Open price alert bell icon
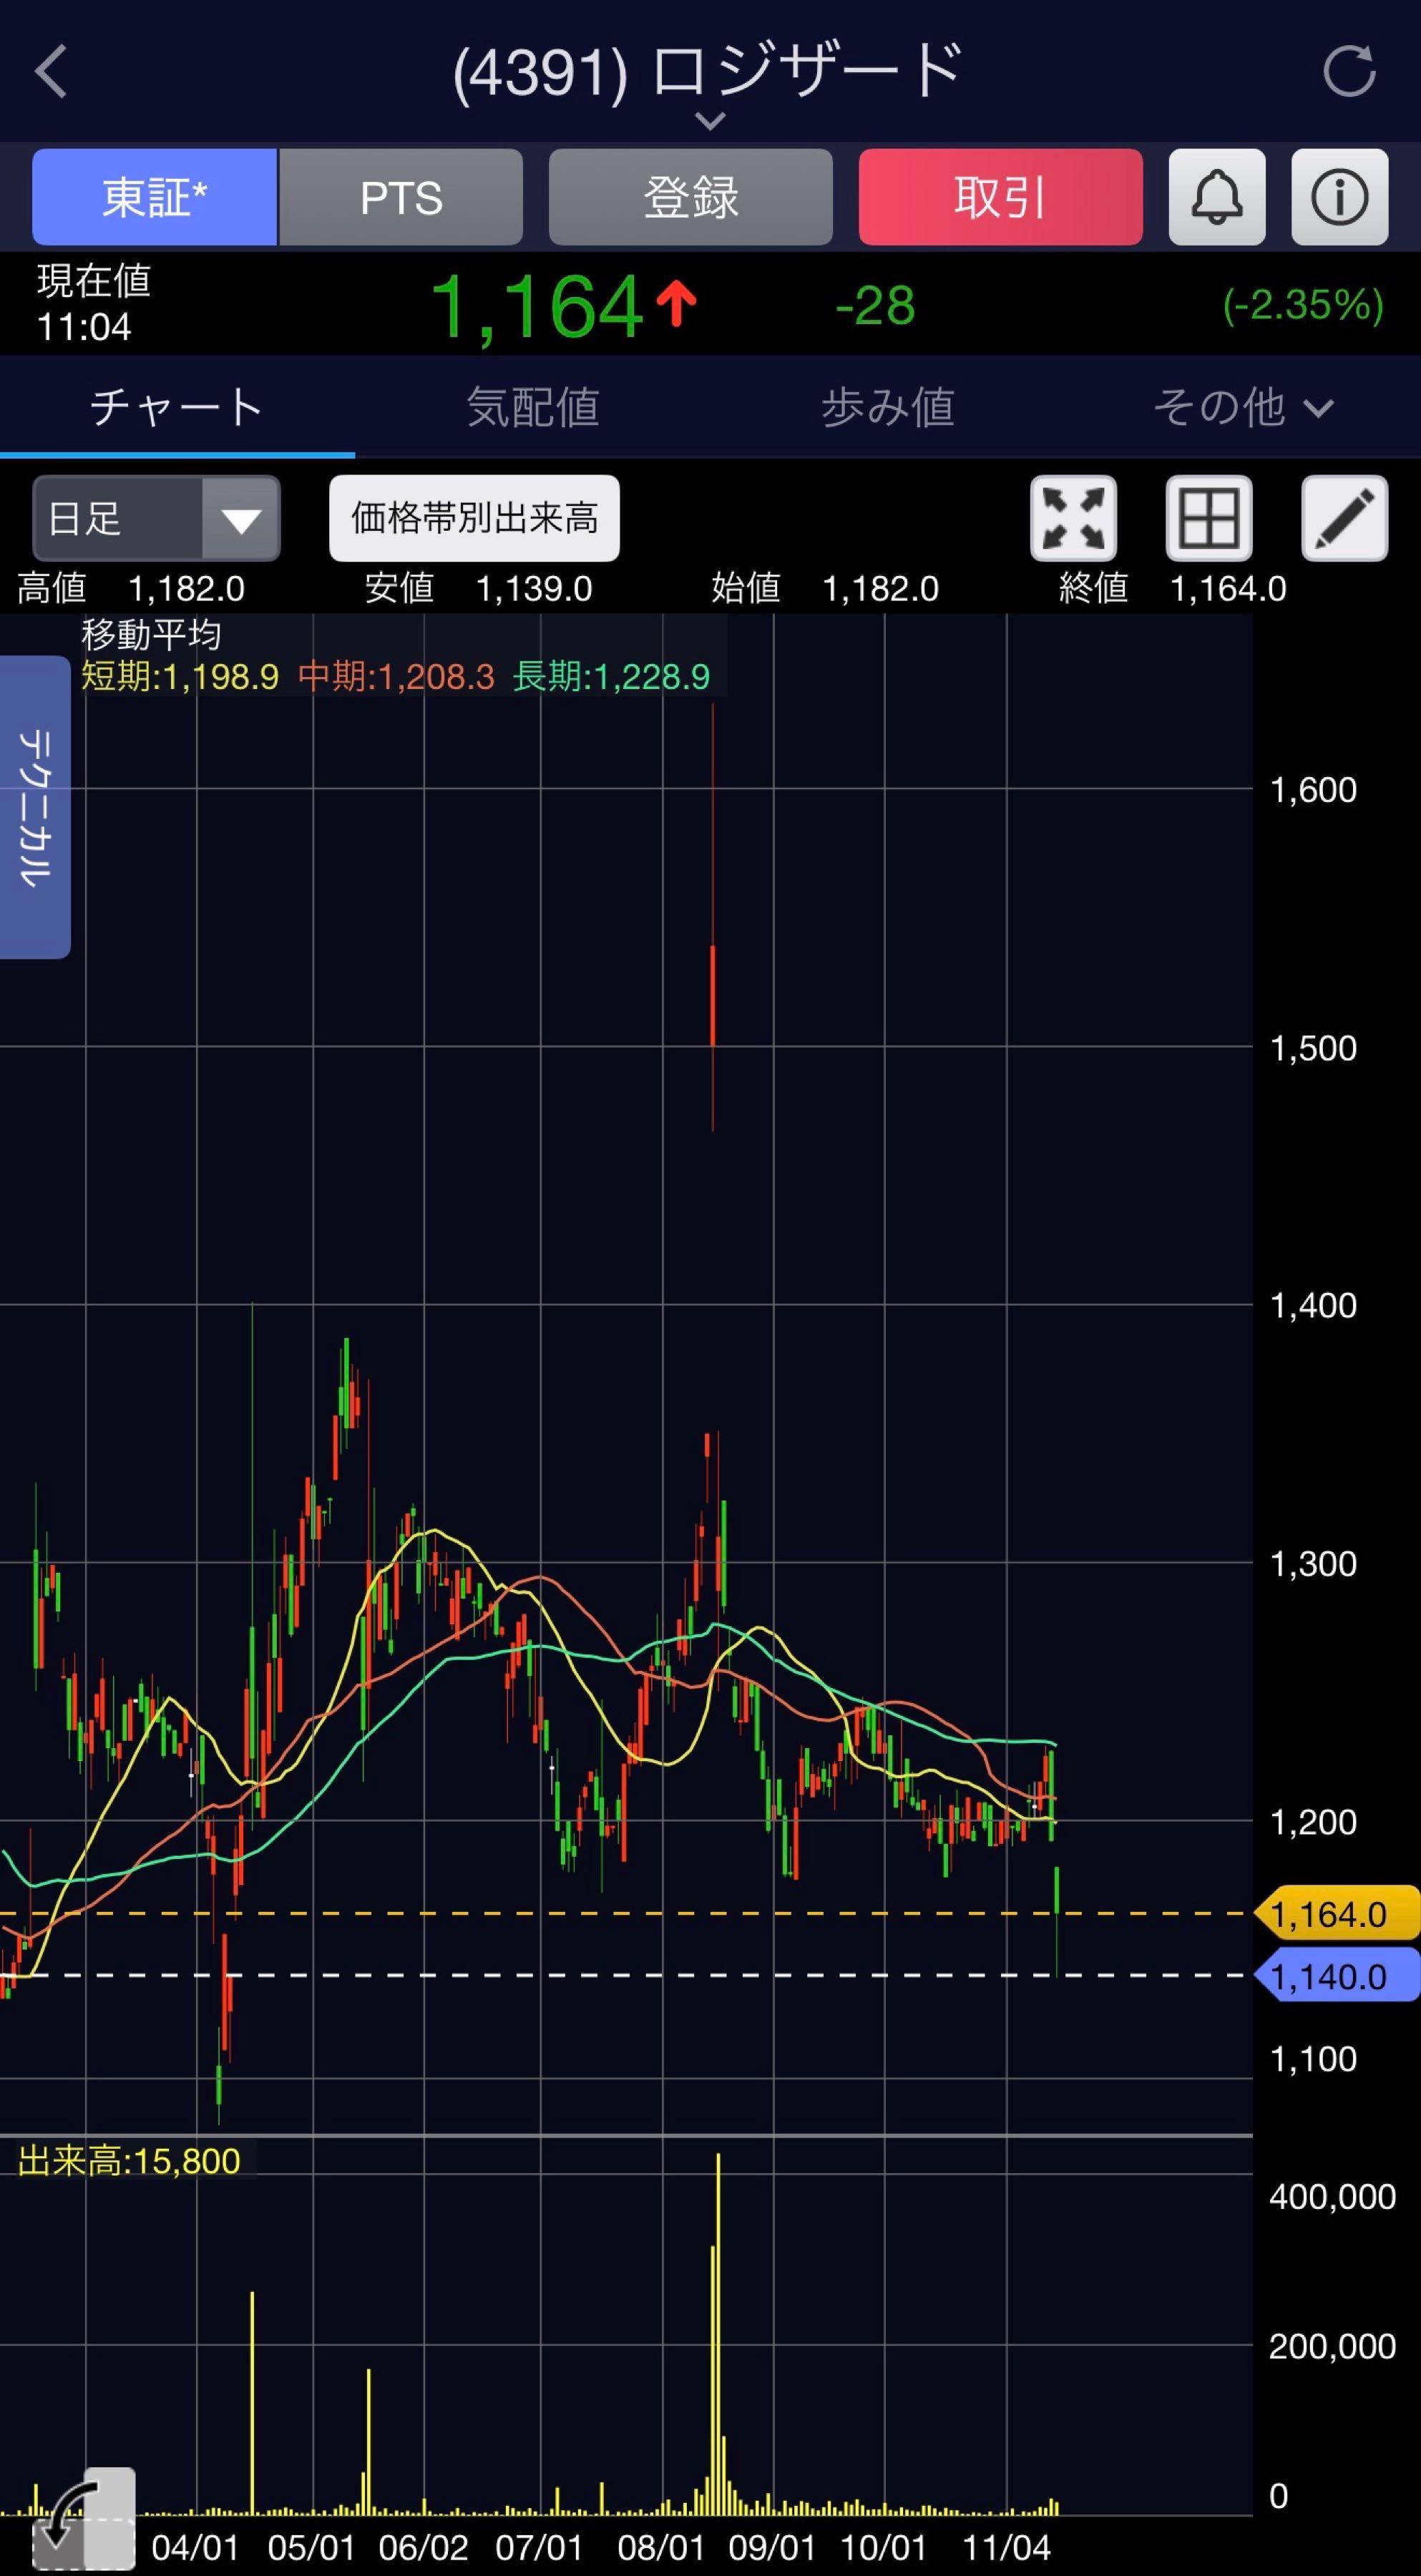 pyautogui.click(x=1217, y=197)
